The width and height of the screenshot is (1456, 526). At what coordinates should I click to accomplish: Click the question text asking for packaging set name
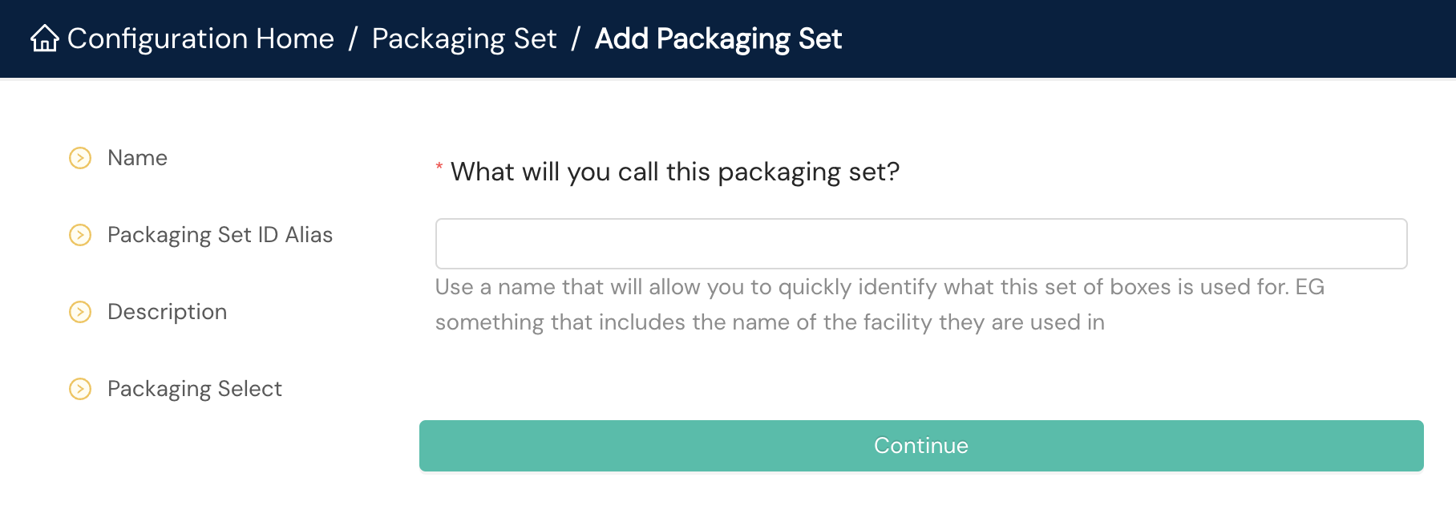pos(675,172)
